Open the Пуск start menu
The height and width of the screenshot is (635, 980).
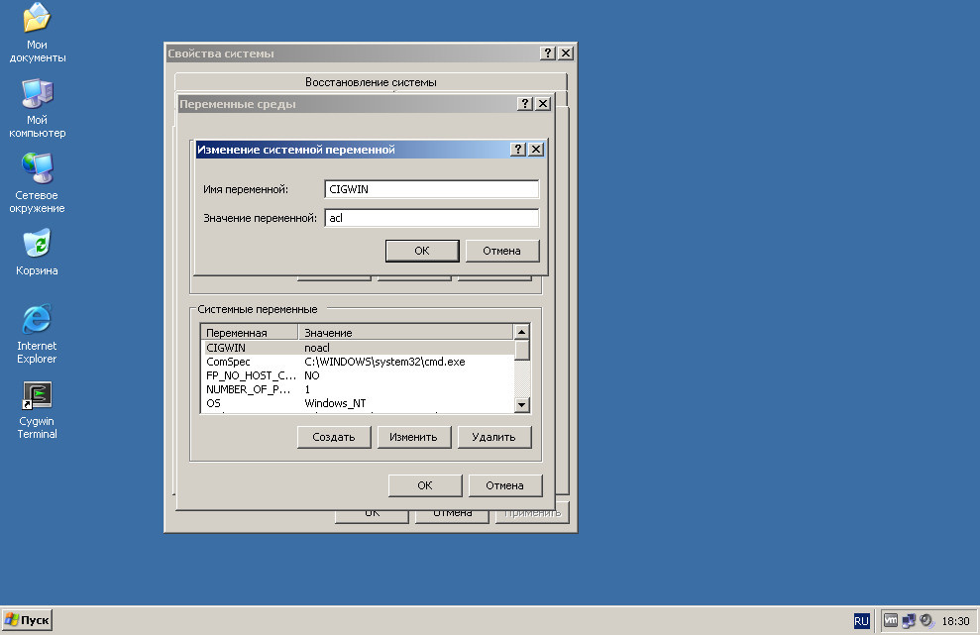pos(27,620)
